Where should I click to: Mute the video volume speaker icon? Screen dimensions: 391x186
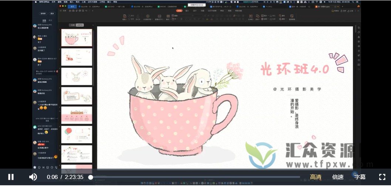[33, 177]
